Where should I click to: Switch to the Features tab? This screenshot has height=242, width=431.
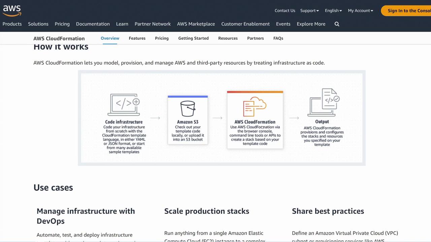click(137, 38)
